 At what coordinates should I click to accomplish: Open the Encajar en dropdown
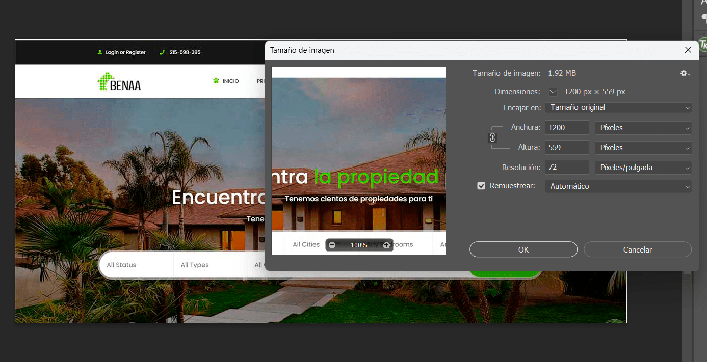pyautogui.click(x=618, y=107)
